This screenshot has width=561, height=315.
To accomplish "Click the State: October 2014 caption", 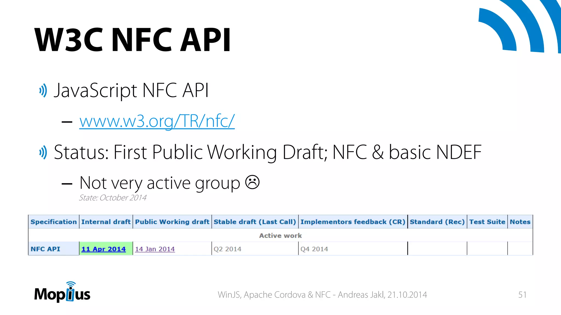I will 113,198.
